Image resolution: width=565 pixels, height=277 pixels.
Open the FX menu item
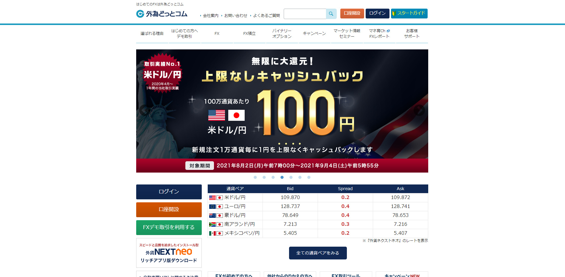coord(217,34)
